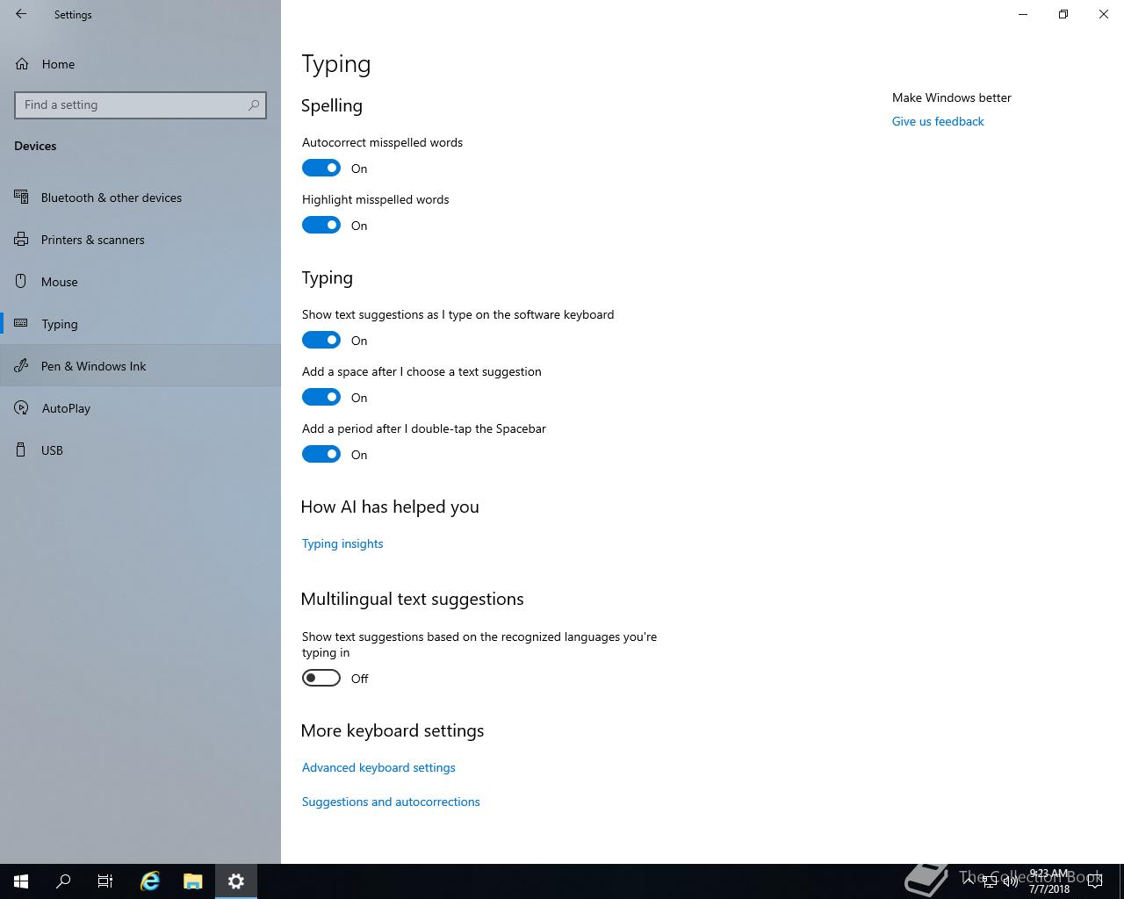This screenshot has height=899, width=1124.
Task: Disable text suggestions on software keyboard
Action: pos(321,340)
